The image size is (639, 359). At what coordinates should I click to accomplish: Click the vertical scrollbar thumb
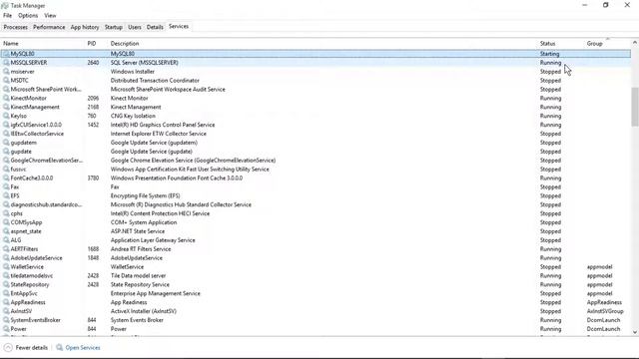pyautogui.click(x=635, y=107)
